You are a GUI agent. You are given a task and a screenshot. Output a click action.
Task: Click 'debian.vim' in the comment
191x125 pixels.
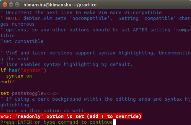click(x=38, y=18)
